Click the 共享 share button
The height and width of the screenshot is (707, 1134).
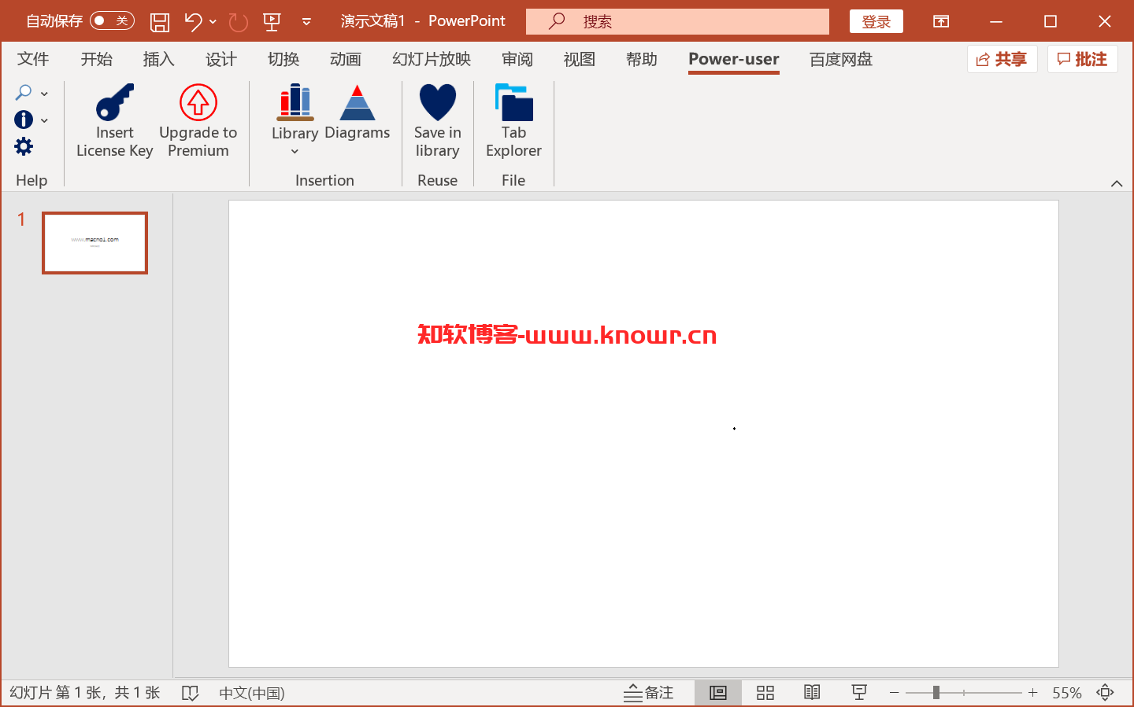click(1002, 59)
